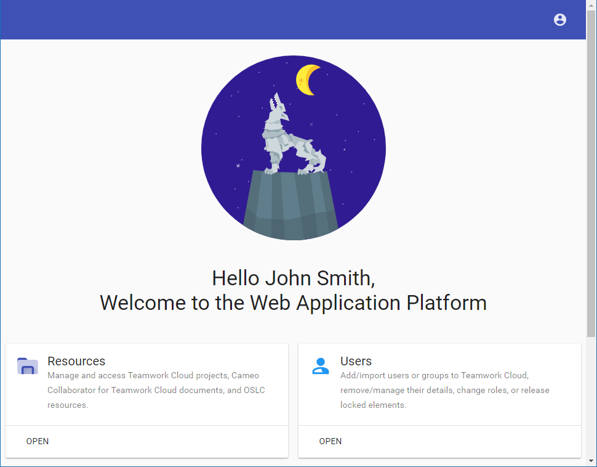The height and width of the screenshot is (467, 597).
Task: Click the Users person icon
Action: (x=320, y=366)
